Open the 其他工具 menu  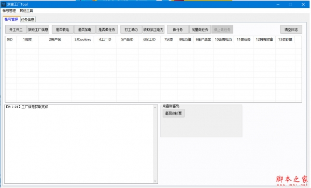point(26,11)
